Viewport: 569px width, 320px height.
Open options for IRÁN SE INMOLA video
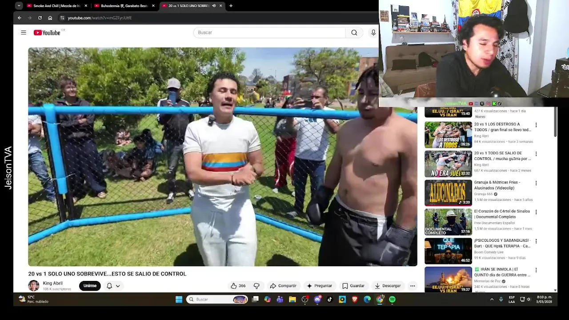536,270
